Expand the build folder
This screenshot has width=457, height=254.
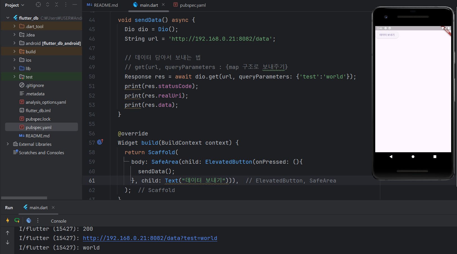click(x=14, y=52)
